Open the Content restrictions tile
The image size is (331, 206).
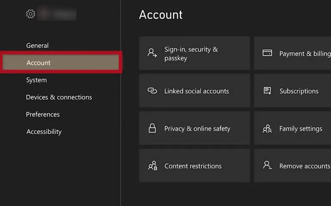(194, 165)
